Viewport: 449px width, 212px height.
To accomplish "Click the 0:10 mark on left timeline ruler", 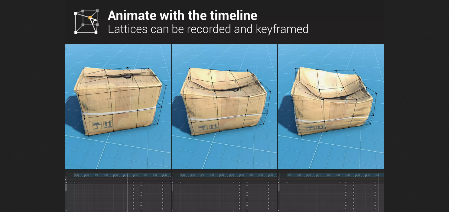I will point(96,175).
